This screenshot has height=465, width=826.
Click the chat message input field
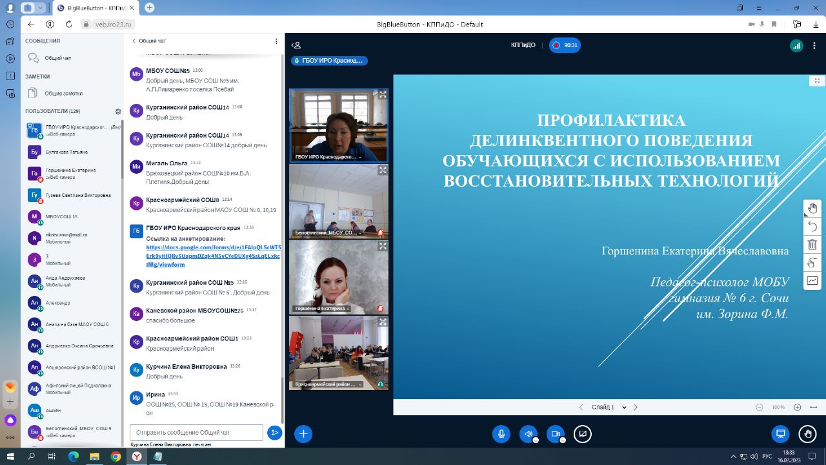(196, 433)
